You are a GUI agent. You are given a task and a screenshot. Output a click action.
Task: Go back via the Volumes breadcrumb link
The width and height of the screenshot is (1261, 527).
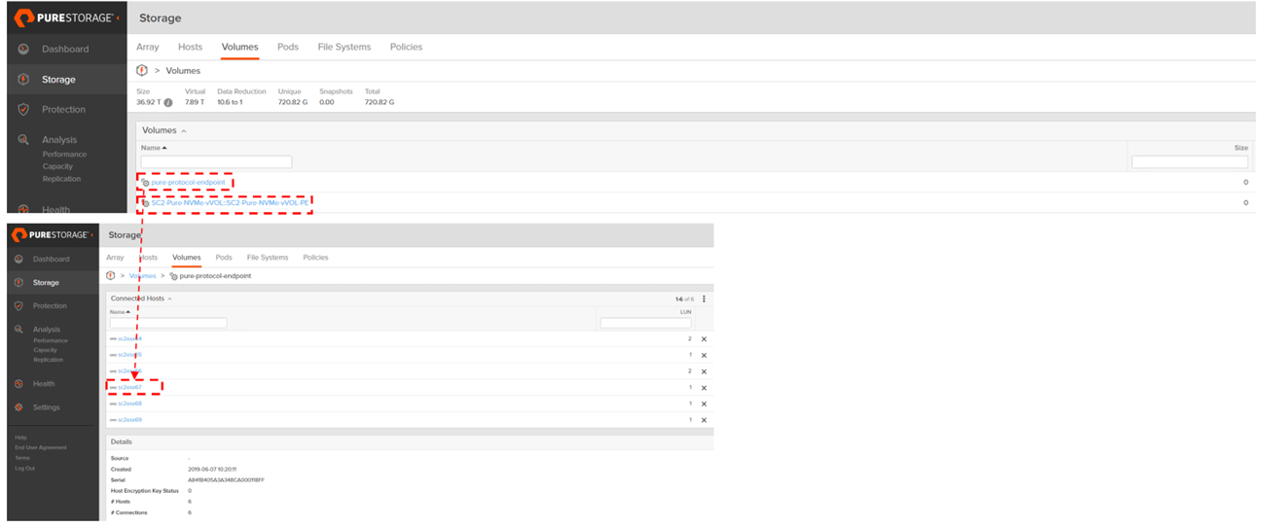click(x=143, y=276)
